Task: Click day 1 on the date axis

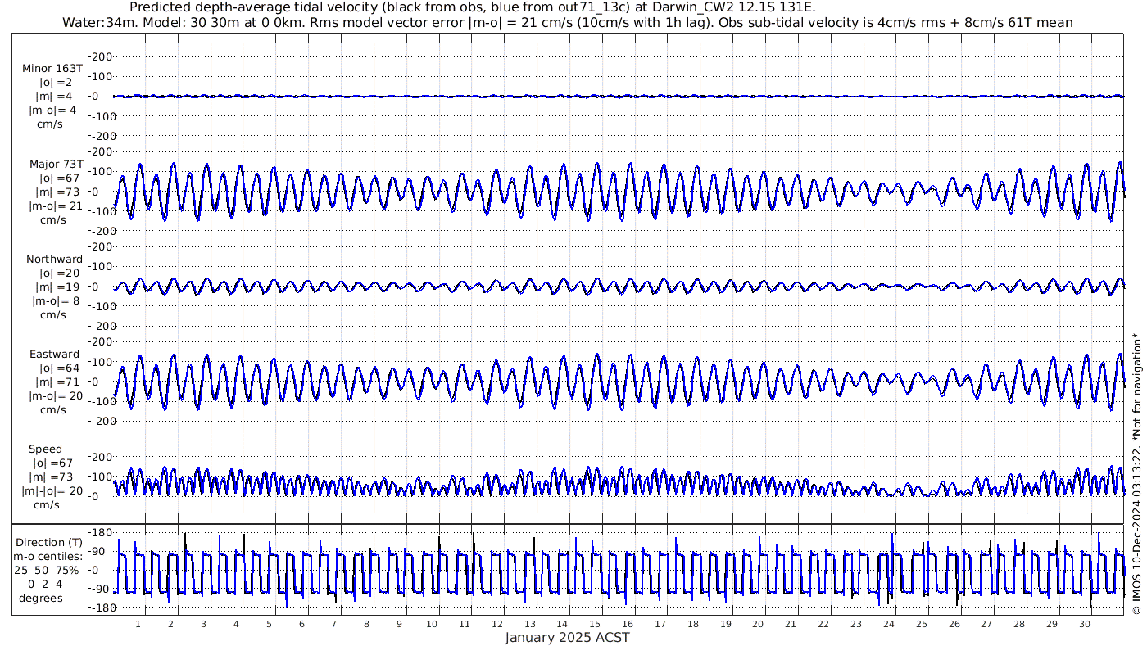Action: click(138, 625)
